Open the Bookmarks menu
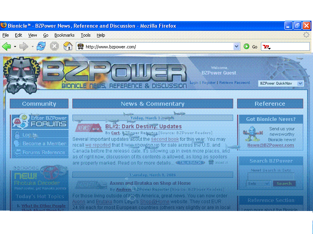This screenshot has width=313, height=234. coord(65,35)
